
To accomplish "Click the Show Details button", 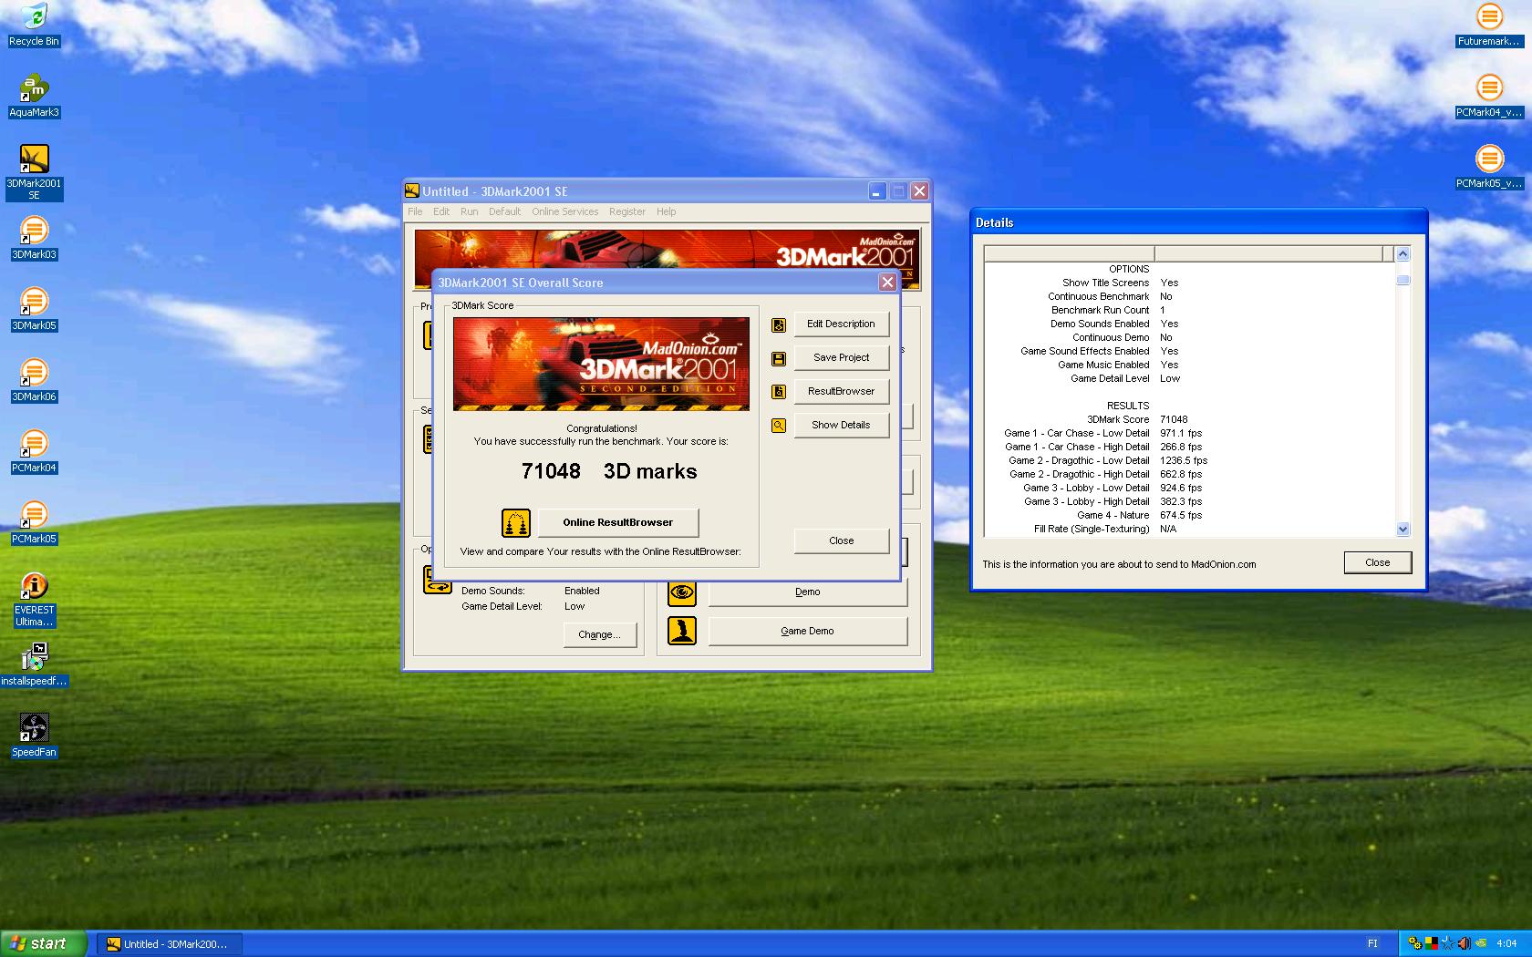I will tap(841, 425).
